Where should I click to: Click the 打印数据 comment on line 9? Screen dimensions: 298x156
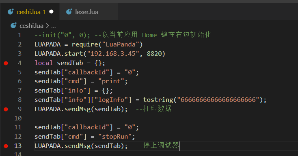click(x=153, y=109)
